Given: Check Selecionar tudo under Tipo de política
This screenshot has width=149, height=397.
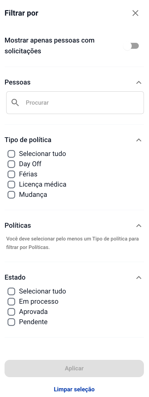Looking at the screenshot, I should pyautogui.click(x=11, y=154).
